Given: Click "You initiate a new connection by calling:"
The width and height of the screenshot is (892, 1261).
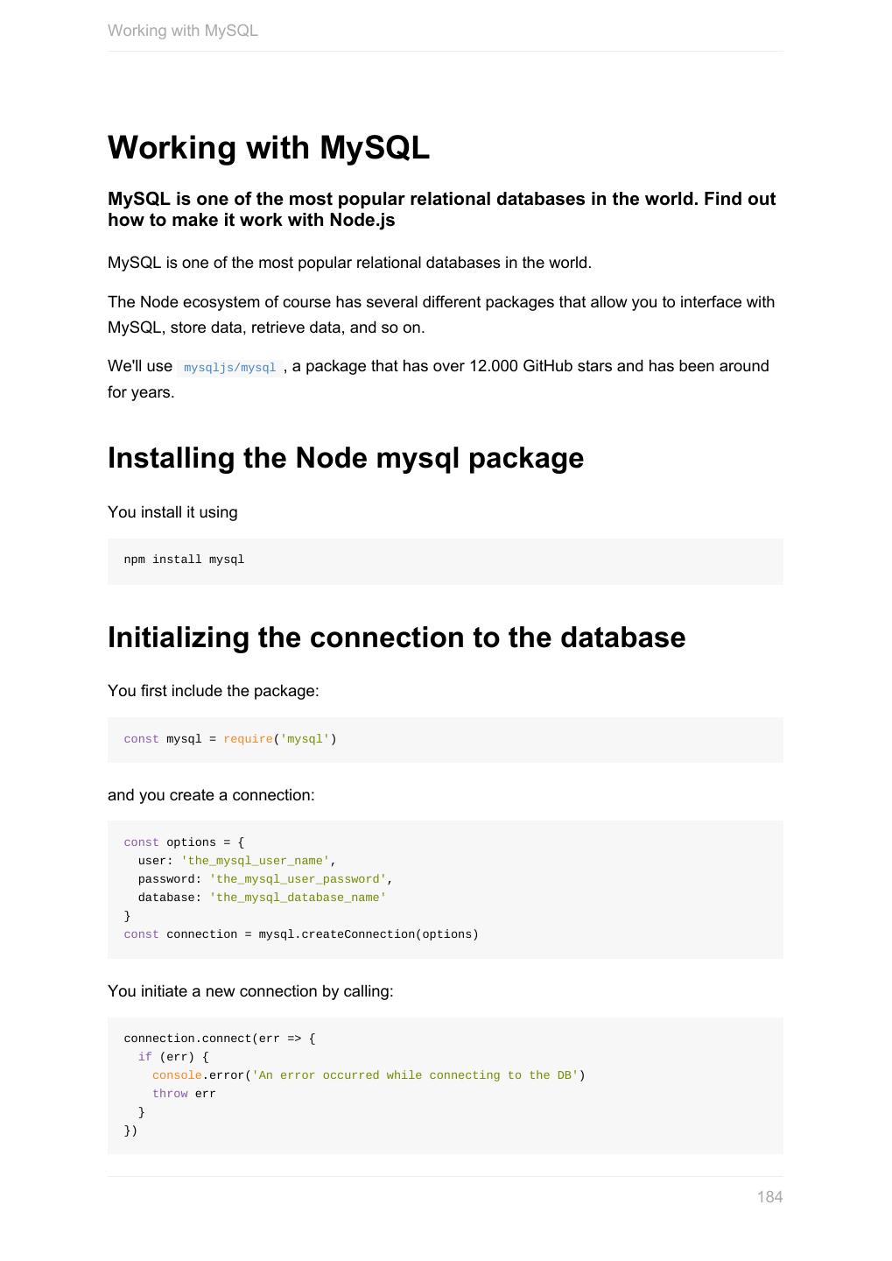Looking at the screenshot, I should [x=250, y=991].
